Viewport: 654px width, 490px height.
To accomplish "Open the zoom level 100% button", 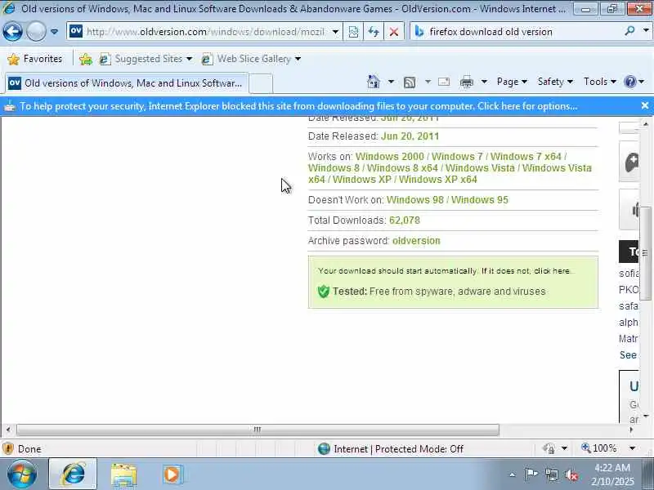I will click(x=599, y=448).
